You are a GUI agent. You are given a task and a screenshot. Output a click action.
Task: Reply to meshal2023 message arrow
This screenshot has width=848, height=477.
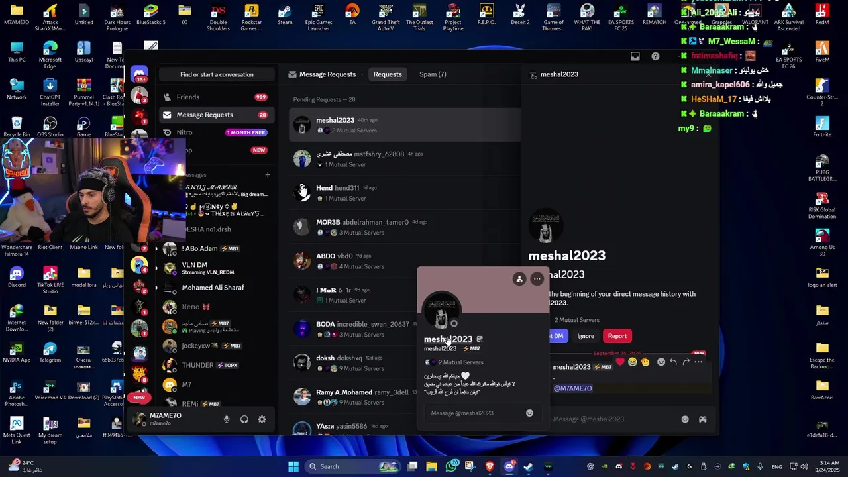(x=673, y=362)
